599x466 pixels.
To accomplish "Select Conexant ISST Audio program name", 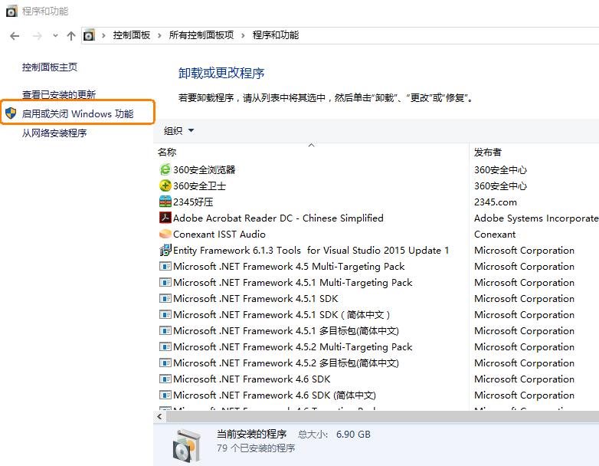I will coord(219,234).
